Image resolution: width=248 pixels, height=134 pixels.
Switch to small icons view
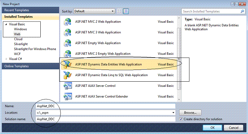tap(119, 11)
